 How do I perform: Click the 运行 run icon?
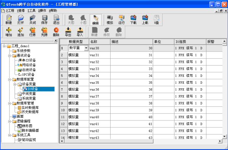pos(122,20)
